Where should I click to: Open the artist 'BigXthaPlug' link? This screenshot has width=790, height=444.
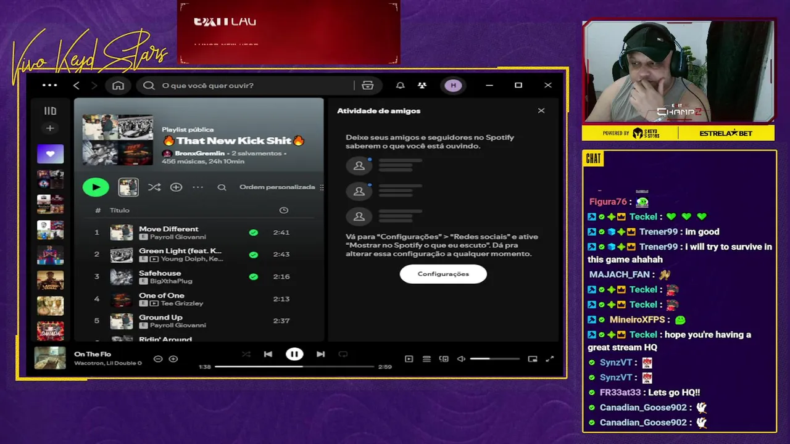coord(171,281)
